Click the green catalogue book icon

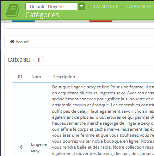pos(13,11)
